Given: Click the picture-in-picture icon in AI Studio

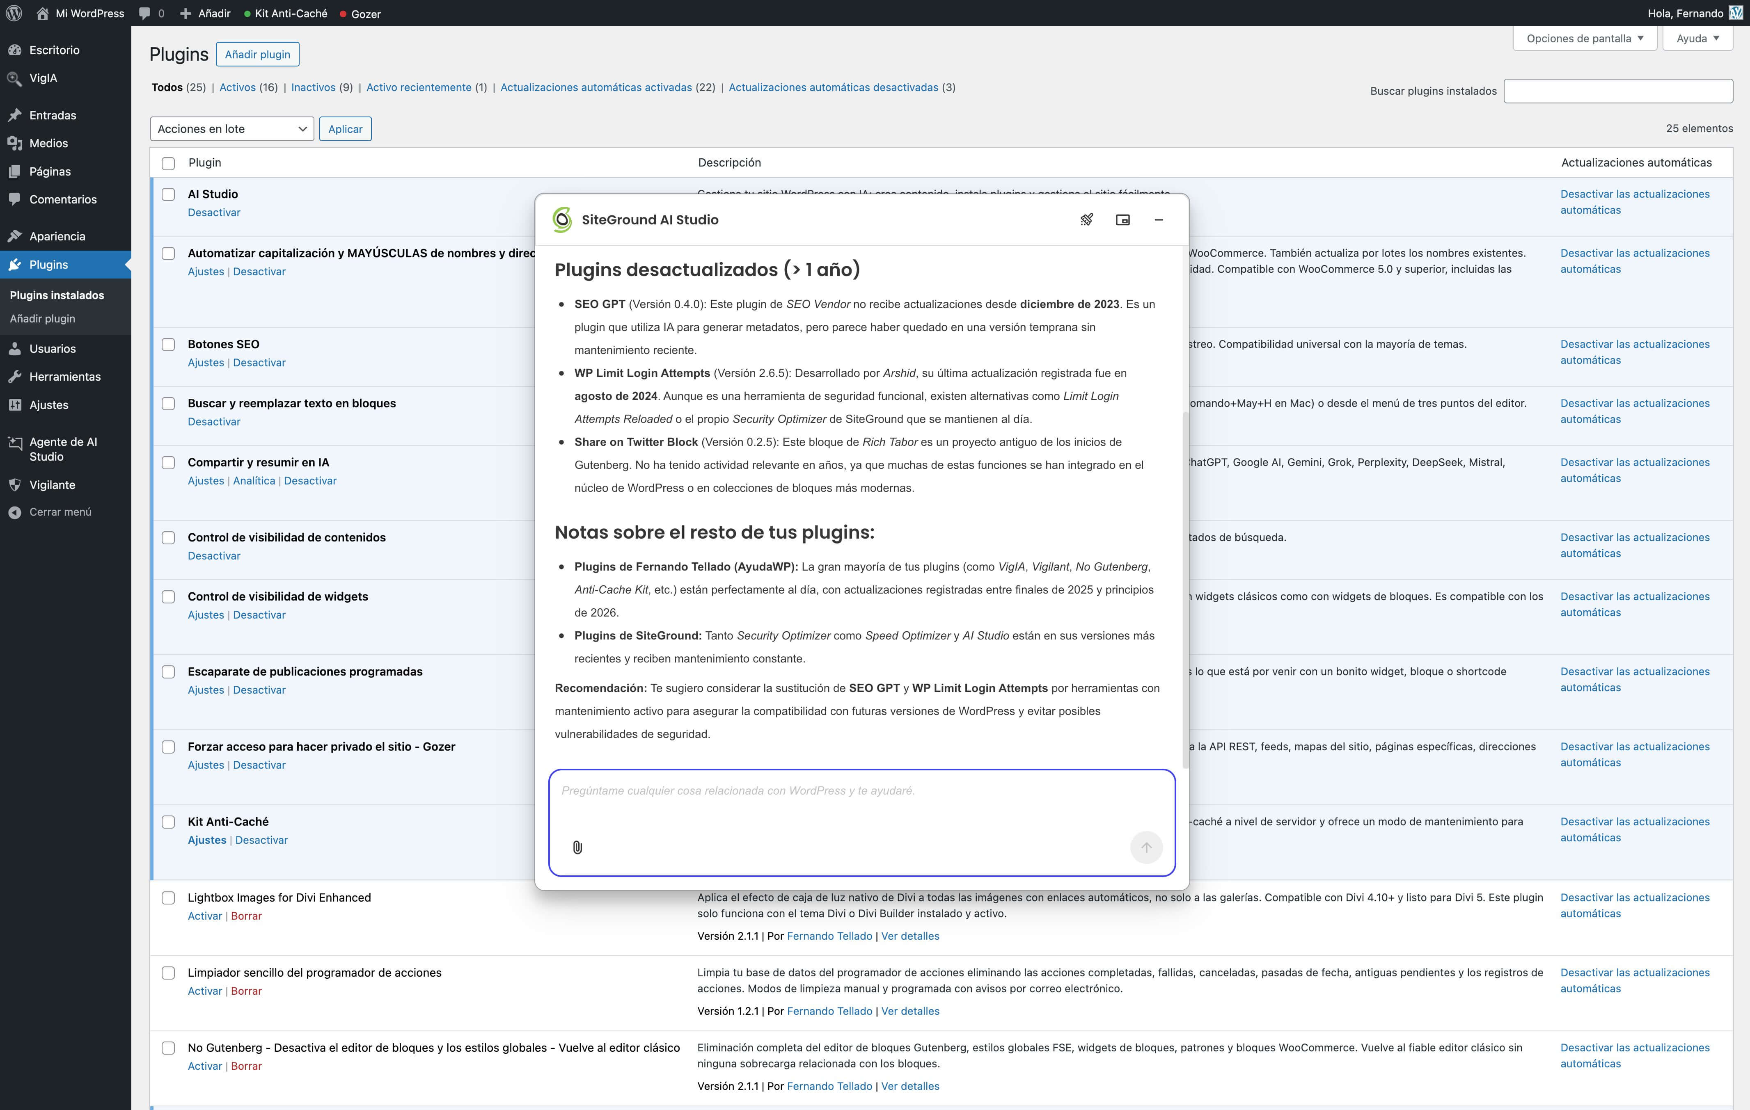Looking at the screenshot, I should pos(1123,219).
